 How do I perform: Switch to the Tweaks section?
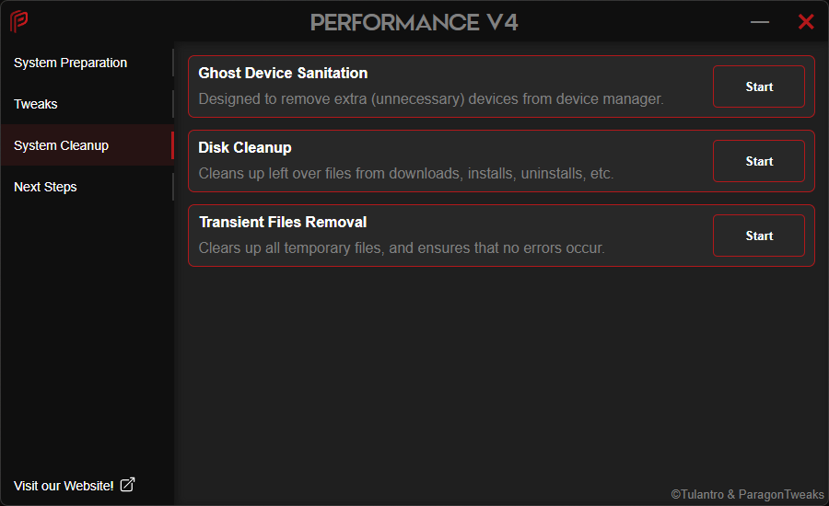click(36, 104)
